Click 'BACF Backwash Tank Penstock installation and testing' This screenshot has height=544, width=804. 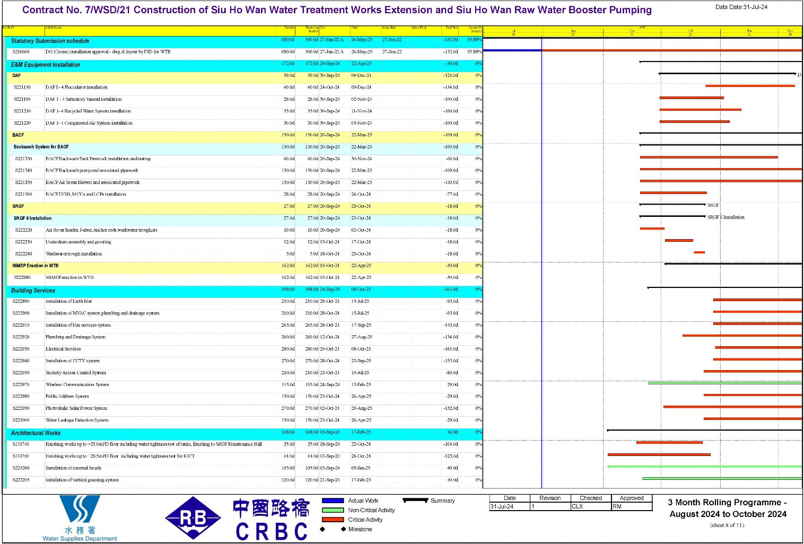point(98,159)
